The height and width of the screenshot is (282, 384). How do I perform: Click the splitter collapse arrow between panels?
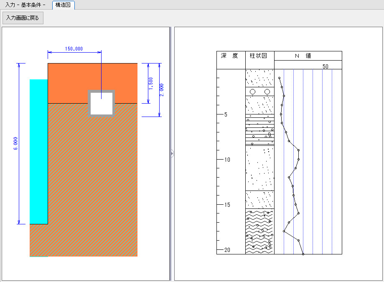pyautogui.click(x=172, y=154)
